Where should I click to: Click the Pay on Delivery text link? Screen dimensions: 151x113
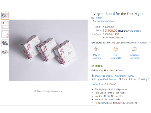point(97,56)
